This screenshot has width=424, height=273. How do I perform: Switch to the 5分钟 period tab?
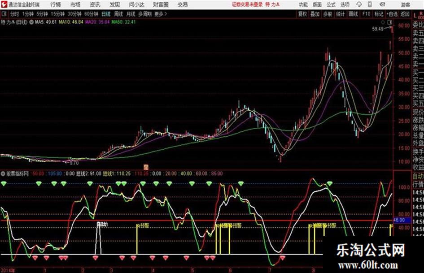(x=42, y=14)
